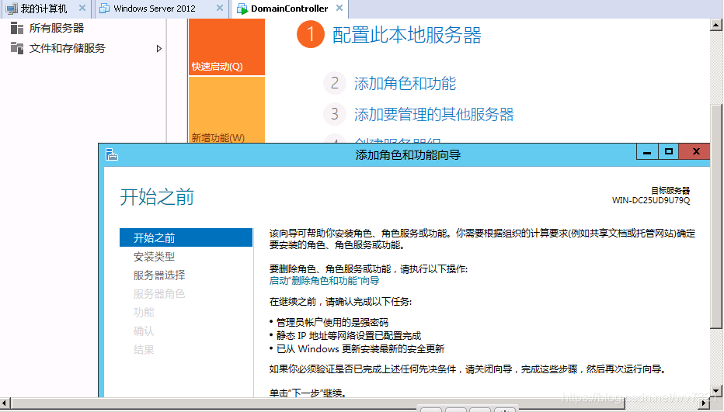
Task: Minimize the 添加角色和功能向导 window
Action: (x=647, y=152)
